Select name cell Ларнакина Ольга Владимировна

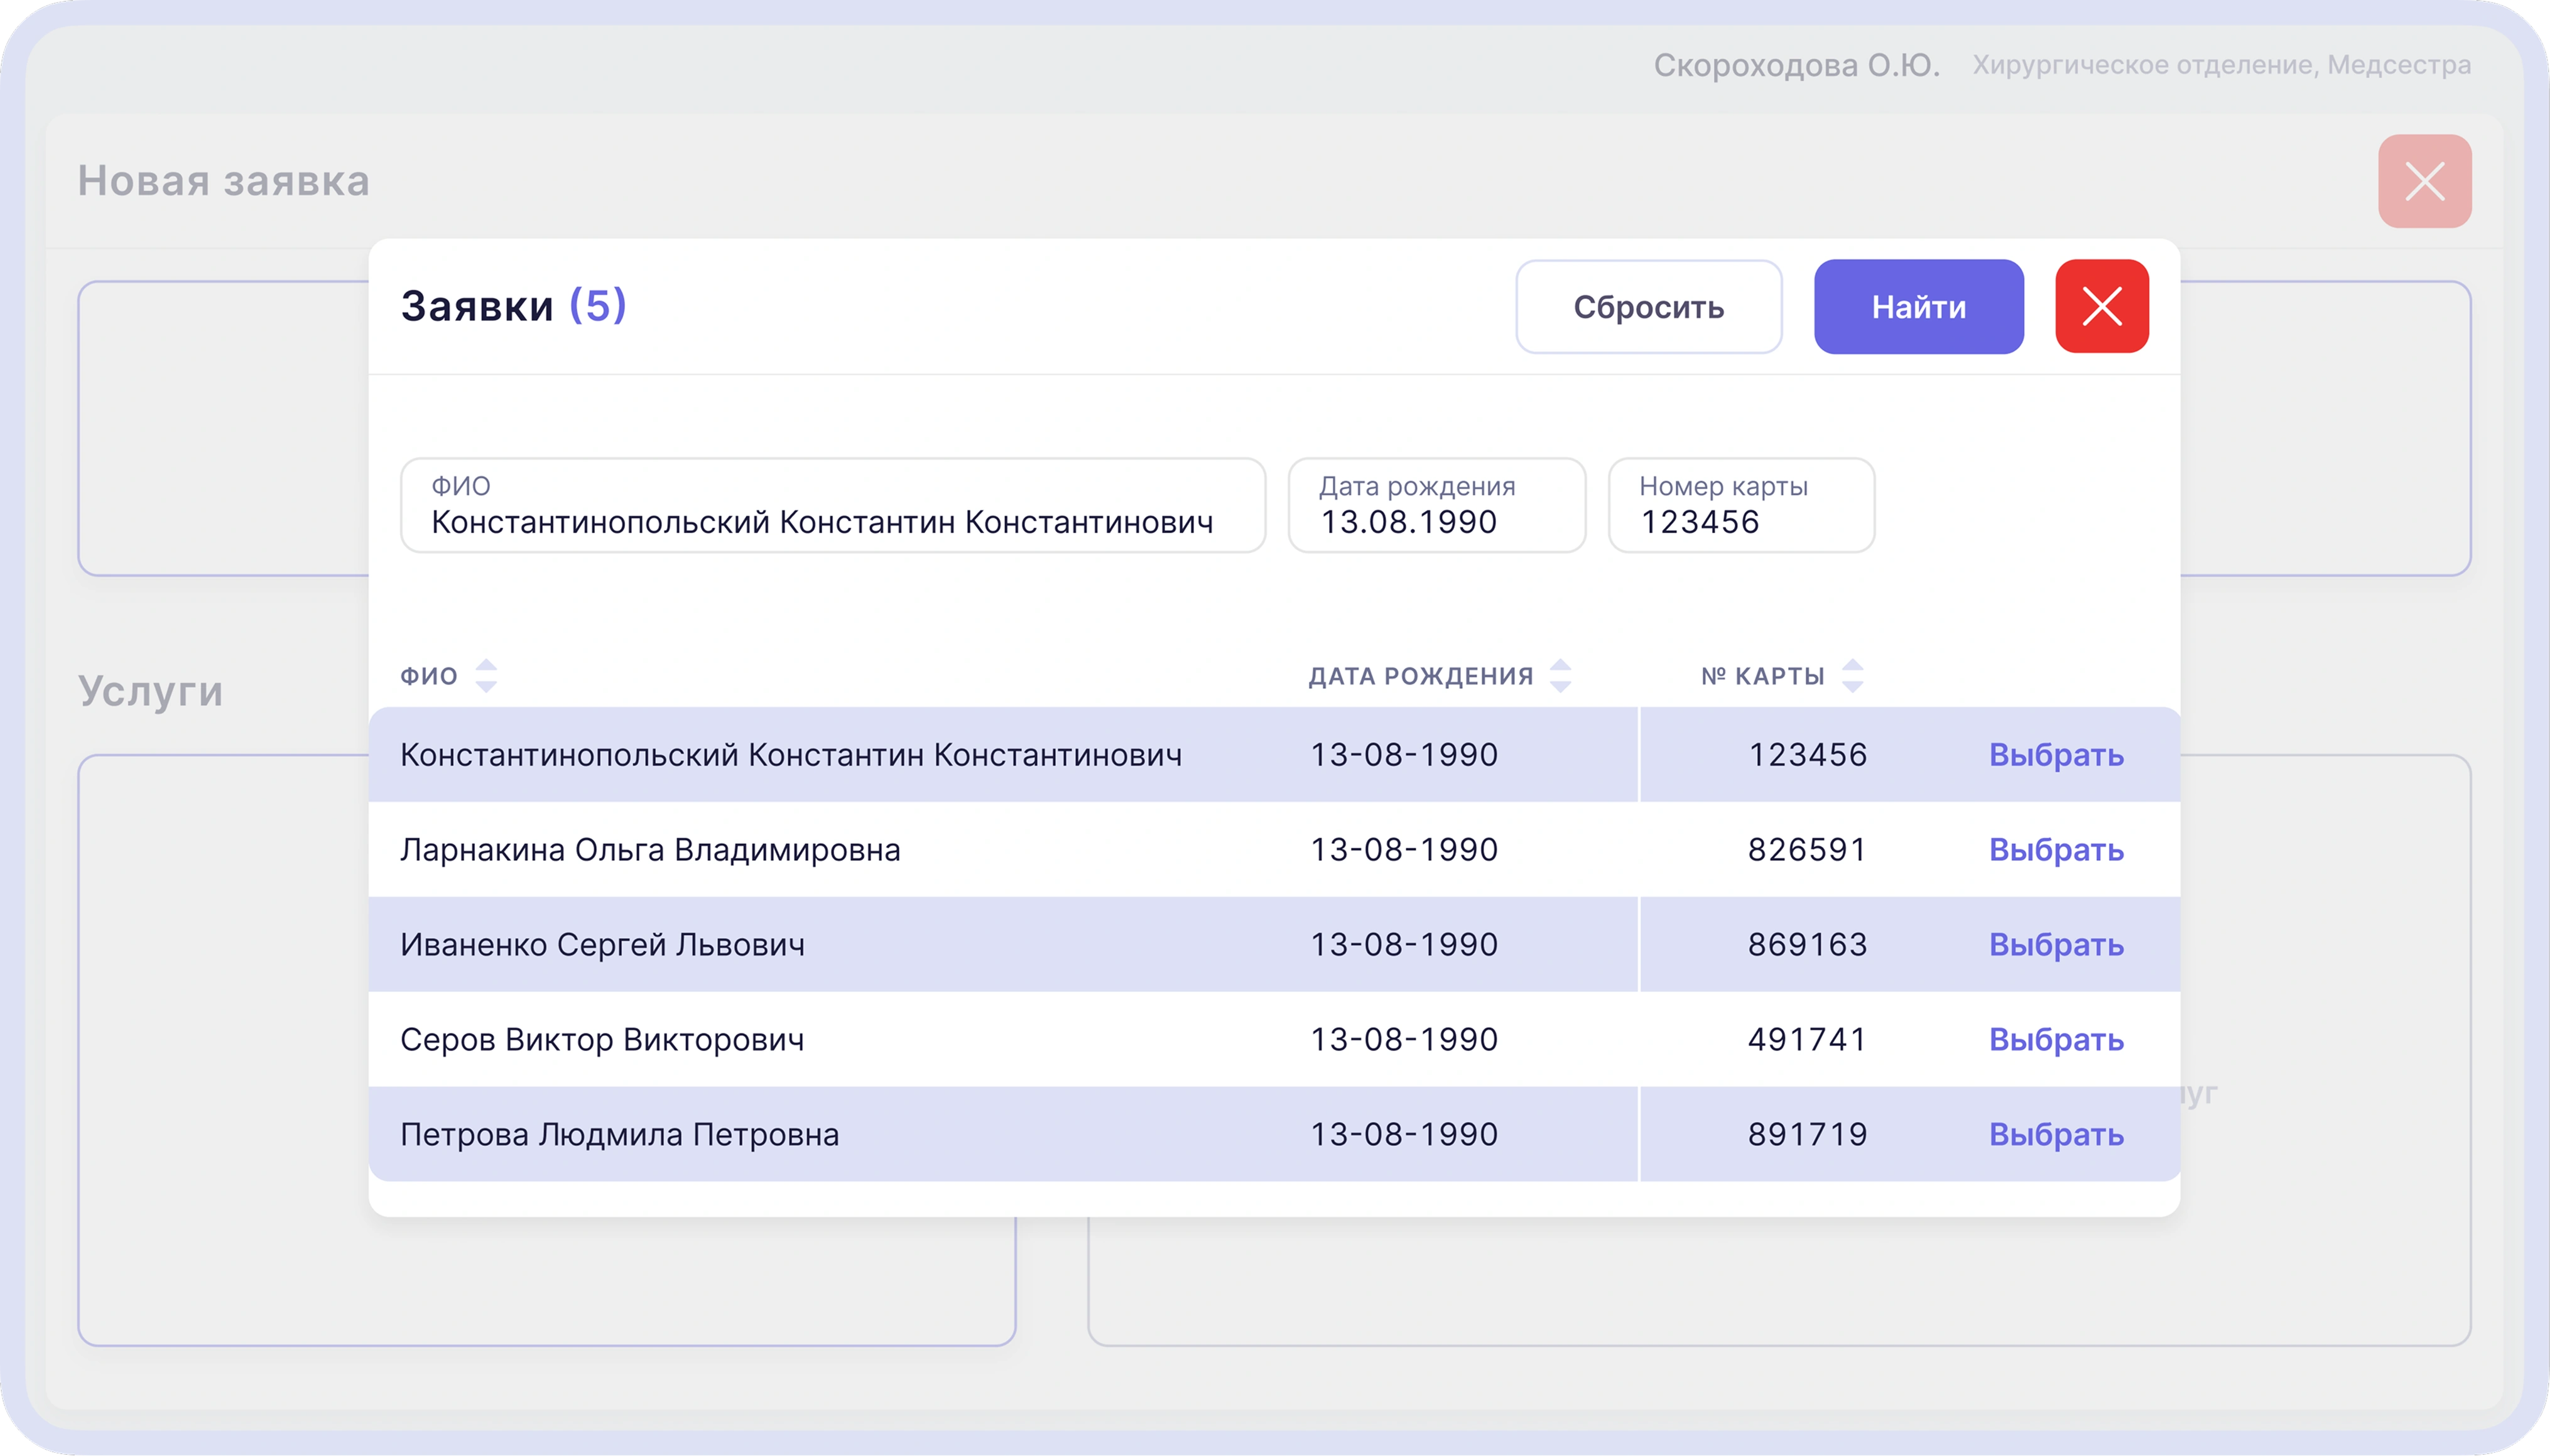click(x=650, y=850)
